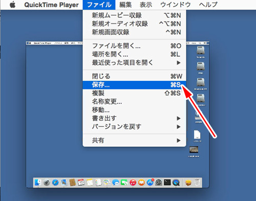Viewport: 256px width, 201px height.
Task: Open the 編集 menu
Action: (x=125, y=5)
